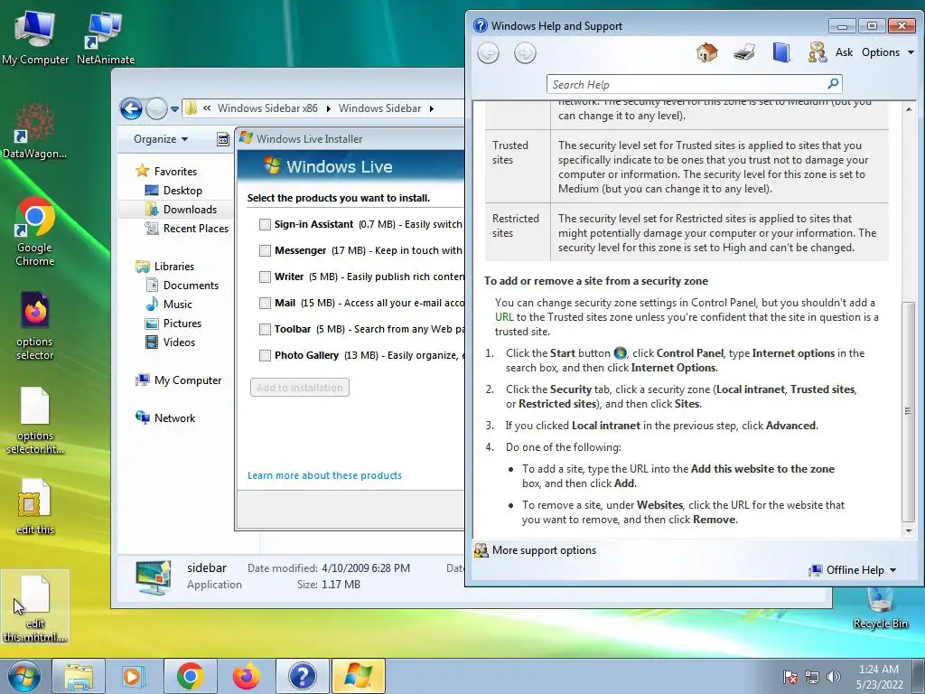
Task: Open My Computer desktop icon
Action: (35, 36)
